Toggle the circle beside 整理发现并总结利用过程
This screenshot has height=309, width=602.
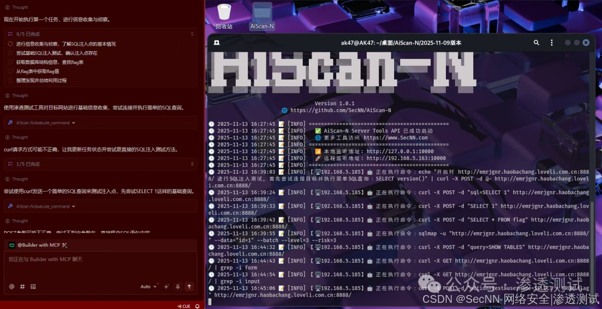click(x=11, y=81)
